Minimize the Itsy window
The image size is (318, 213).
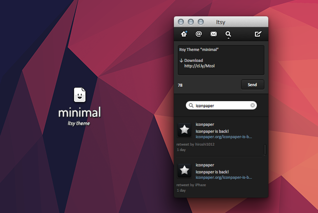tap(191, 22)
